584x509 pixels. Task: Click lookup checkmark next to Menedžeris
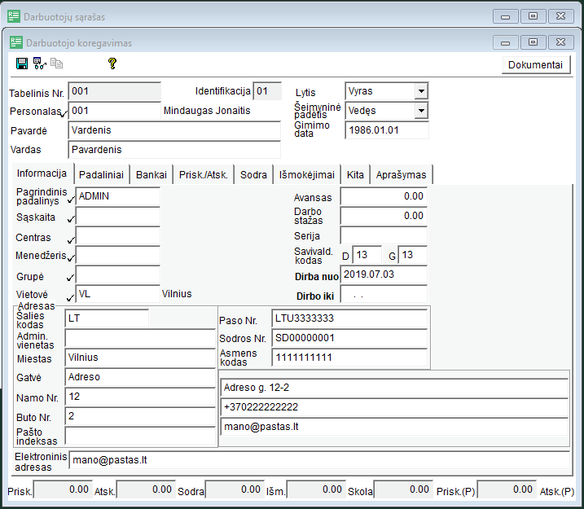tap(71, 257)
